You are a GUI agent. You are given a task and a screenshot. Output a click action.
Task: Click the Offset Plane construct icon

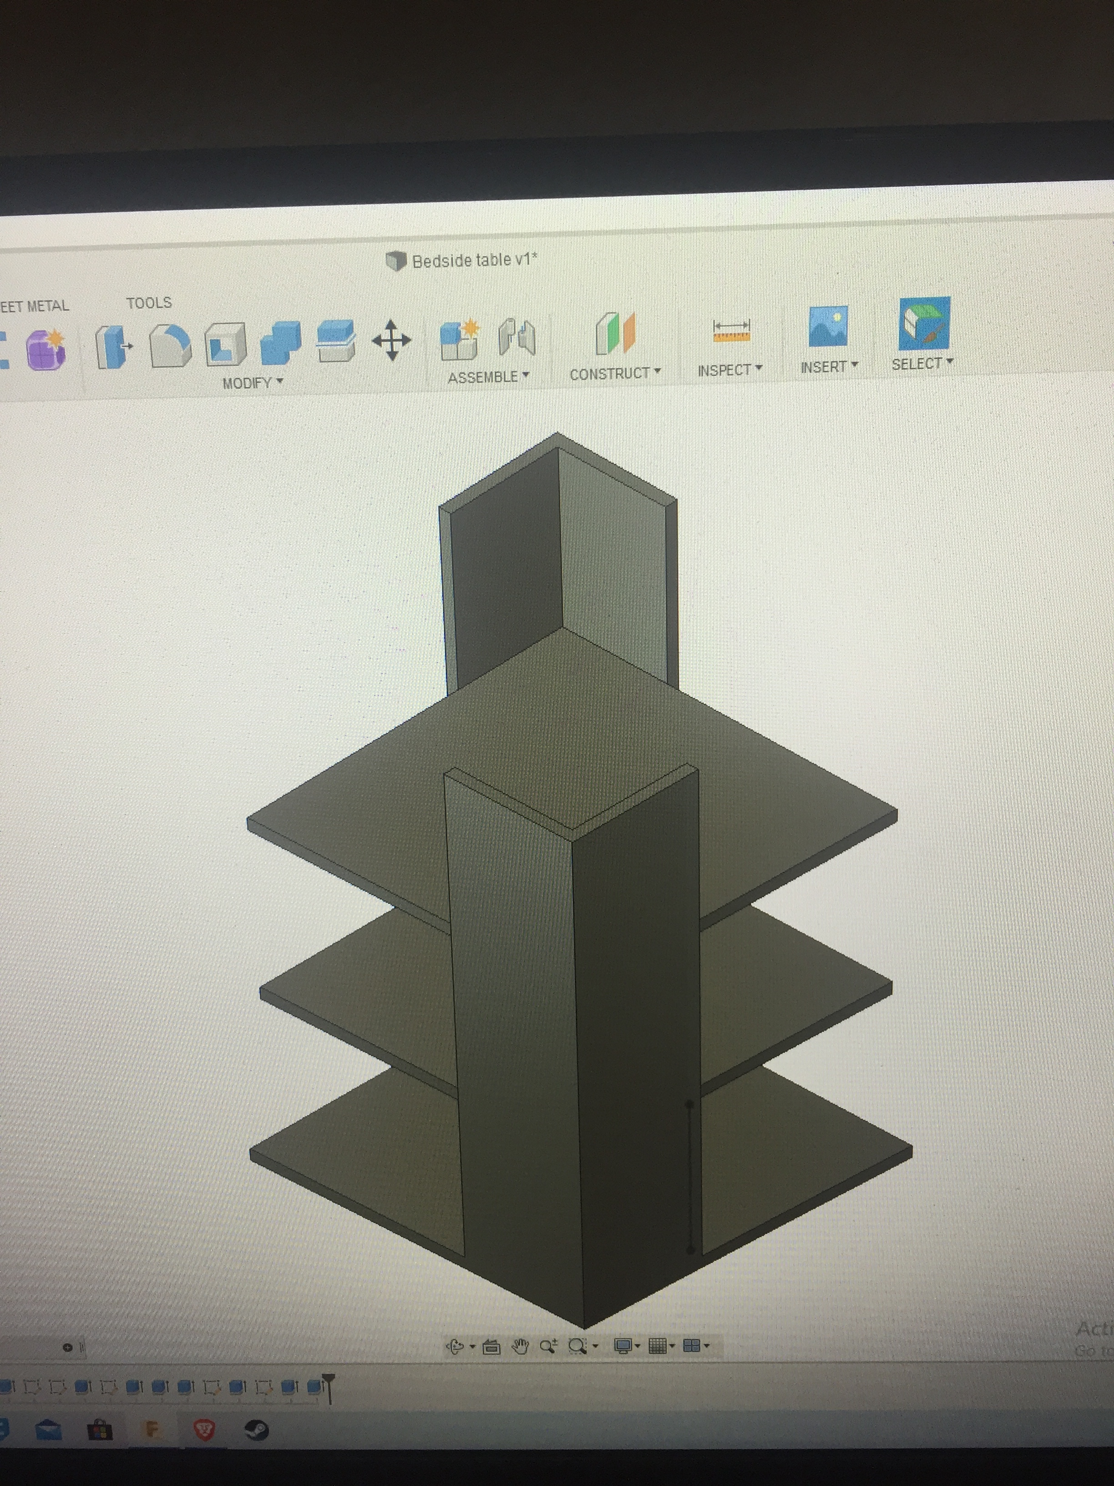pyautogui.click(x=615, y=332)
